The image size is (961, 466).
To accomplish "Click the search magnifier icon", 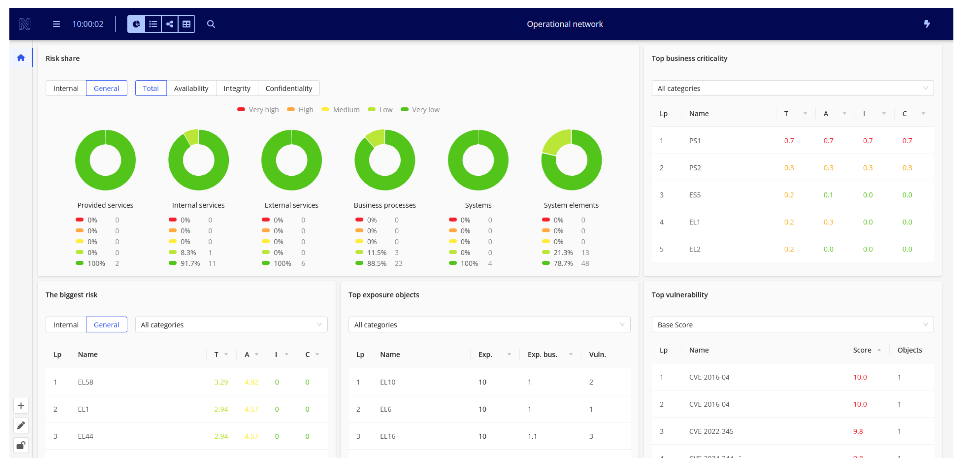I will pyautogui.click(x=211, y=24).
